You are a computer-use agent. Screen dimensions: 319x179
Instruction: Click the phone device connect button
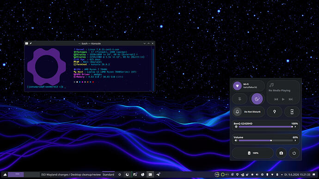pos(292,112)
